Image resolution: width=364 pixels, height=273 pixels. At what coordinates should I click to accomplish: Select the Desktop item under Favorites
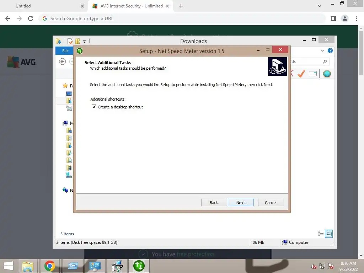click(69, 93)
